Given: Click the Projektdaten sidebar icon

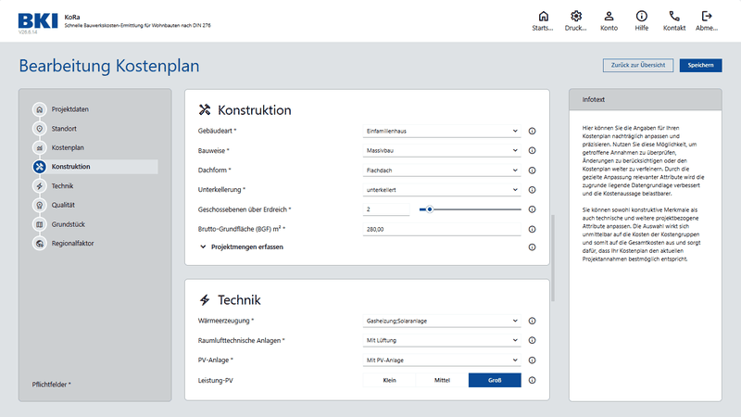Looking at the screenshot, I should click(40, 109).
